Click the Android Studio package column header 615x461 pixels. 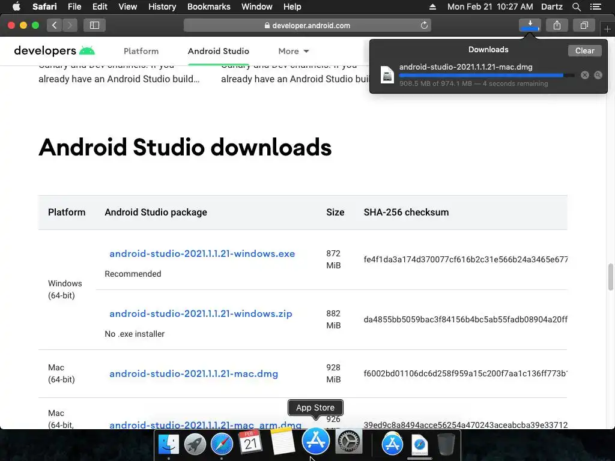(x=156, y=212)
